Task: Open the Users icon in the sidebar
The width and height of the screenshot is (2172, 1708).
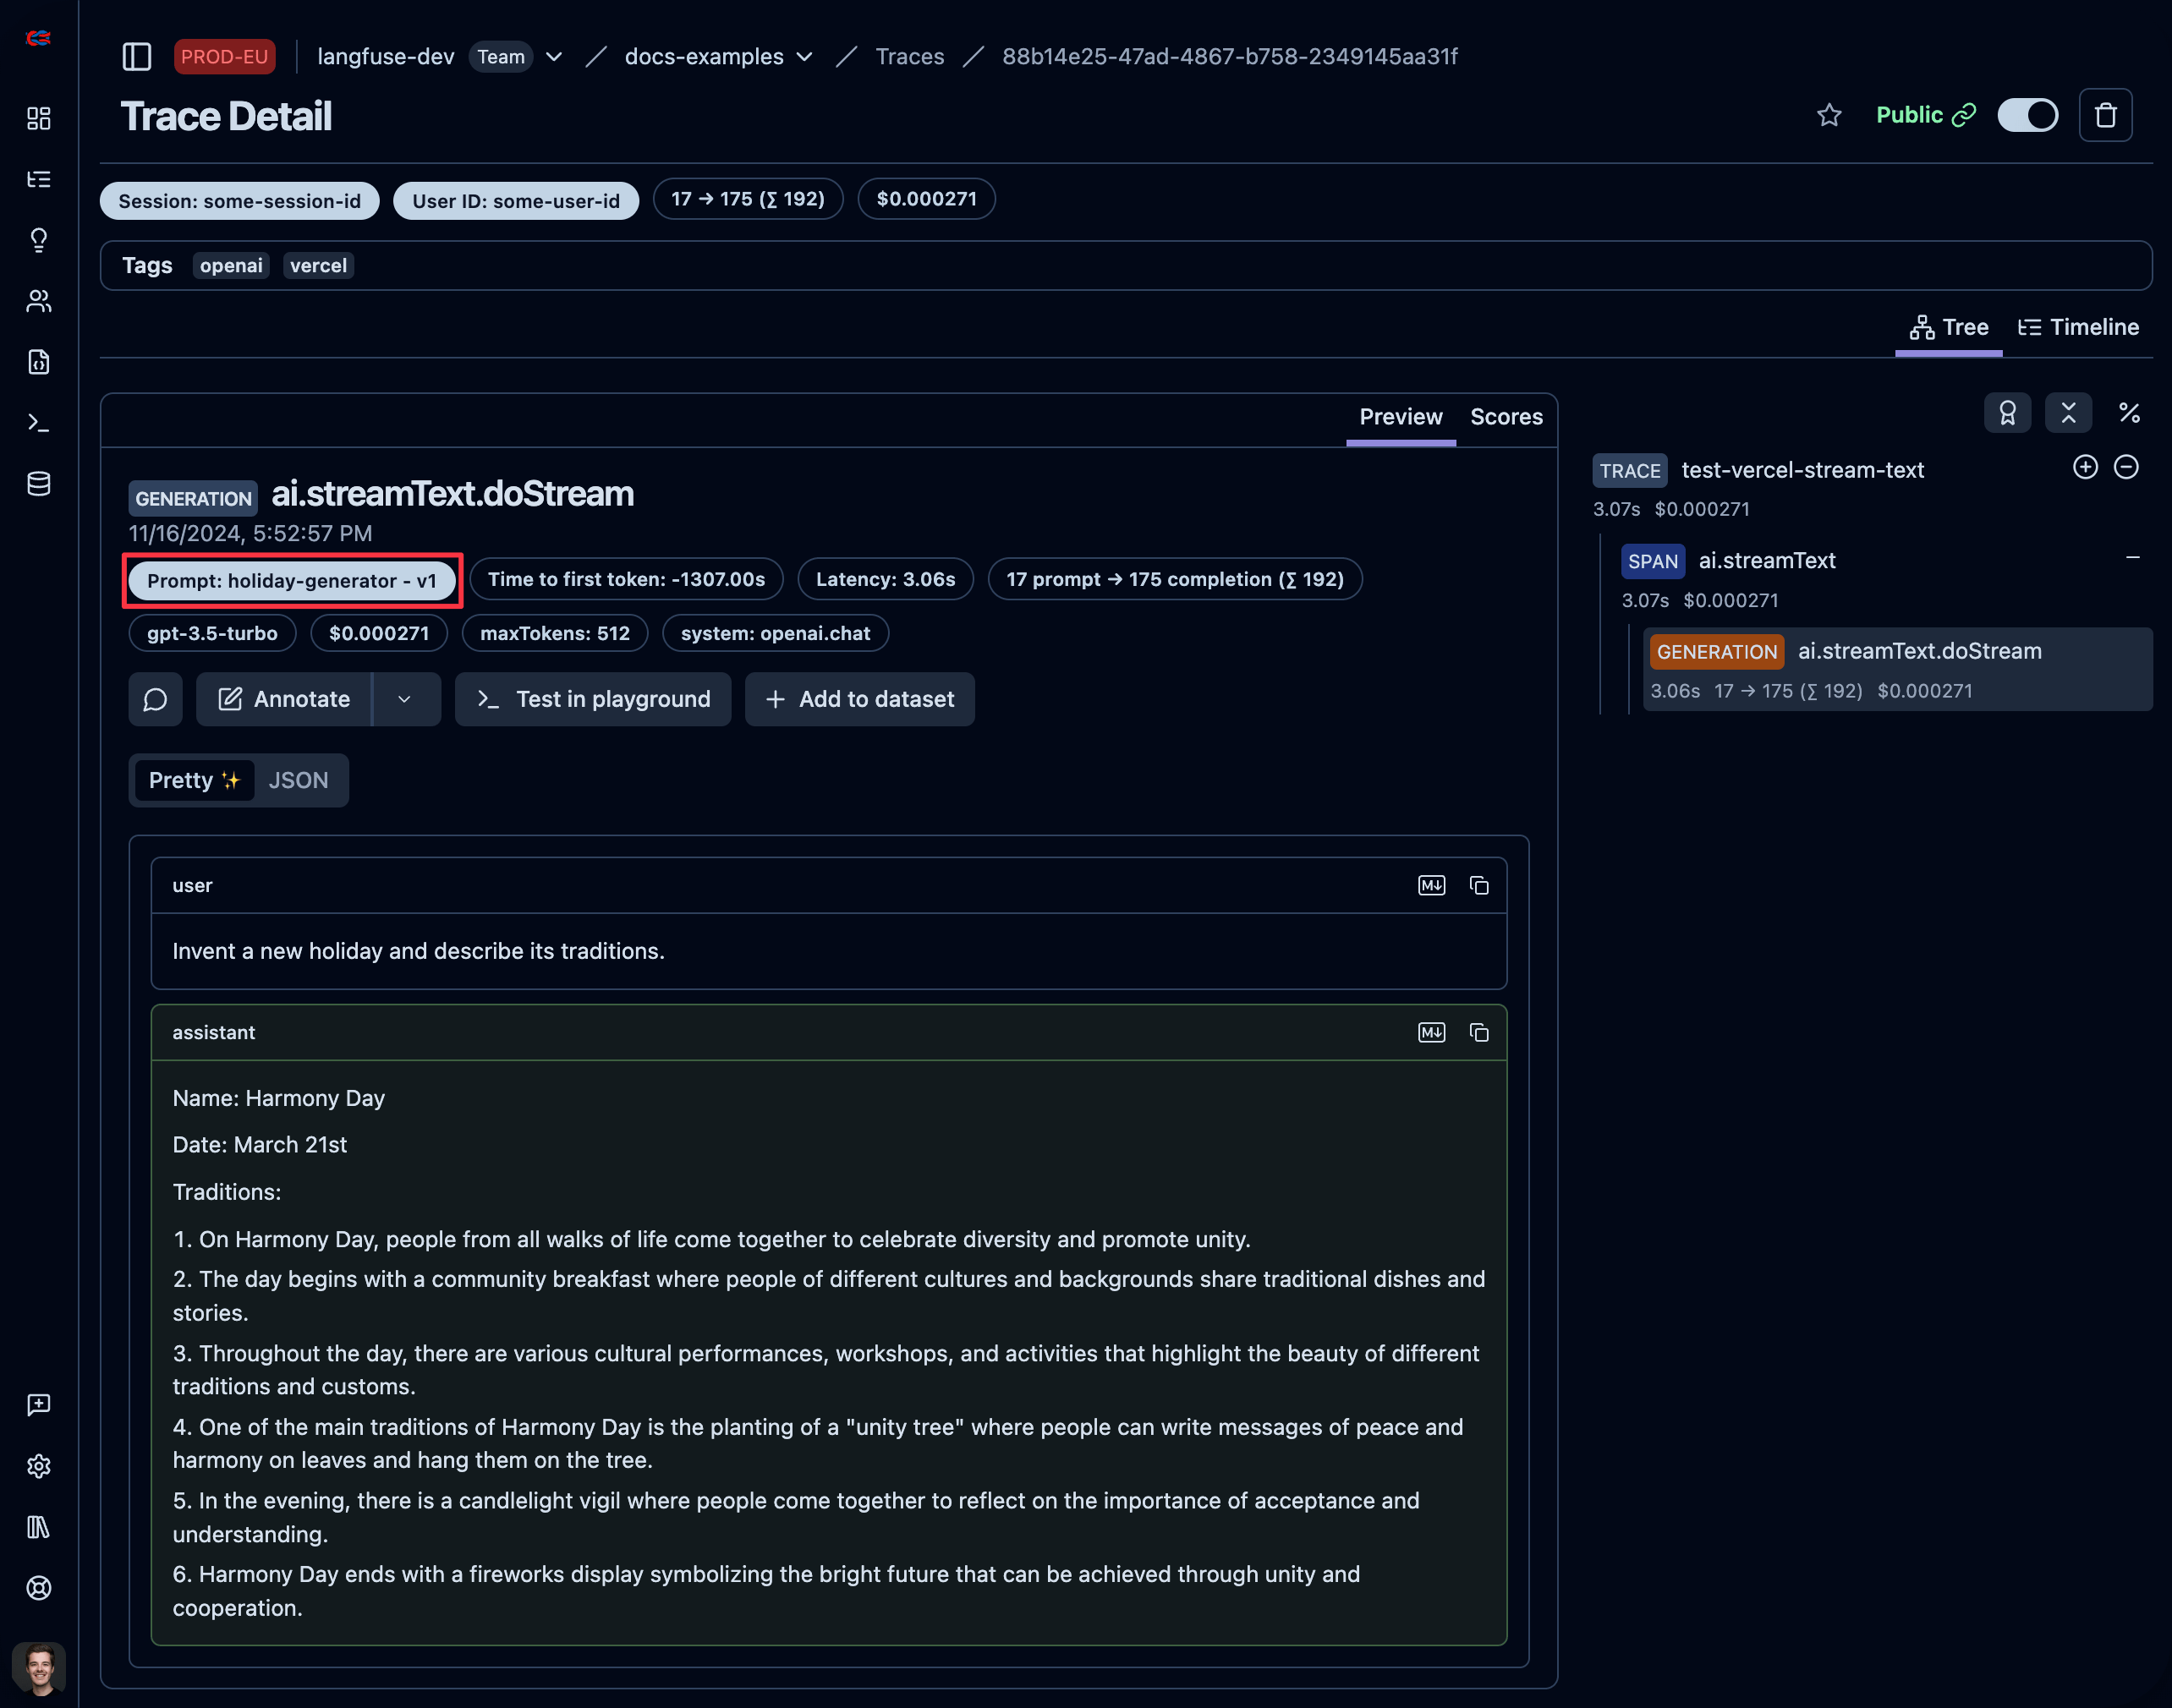Action: [x=39, y=301]
